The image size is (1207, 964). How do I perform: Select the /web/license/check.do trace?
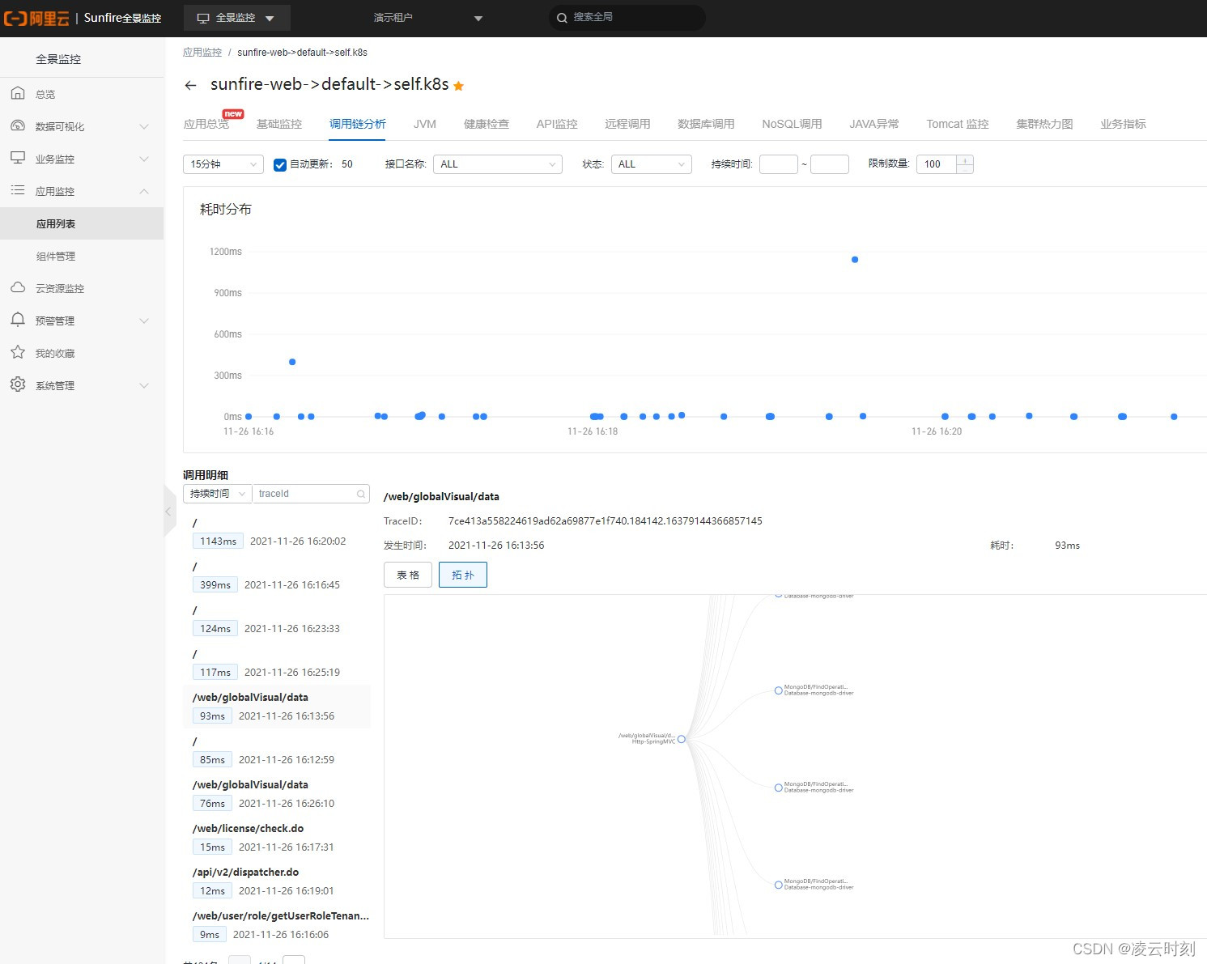(x=277, y=839)
